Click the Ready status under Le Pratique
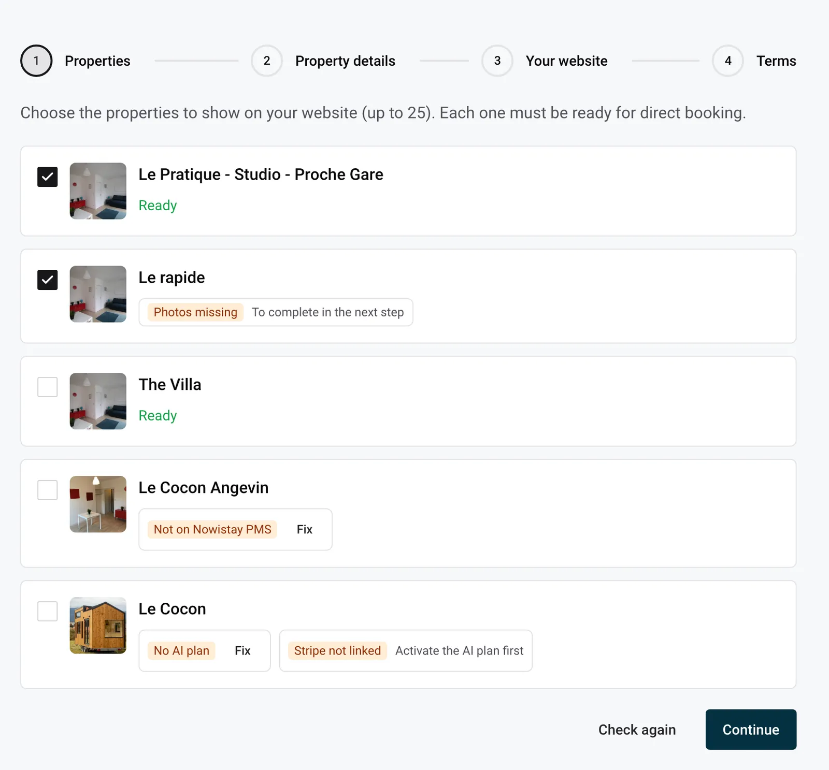This screenshot has width=829, height=770. click(x=158, y=206)
